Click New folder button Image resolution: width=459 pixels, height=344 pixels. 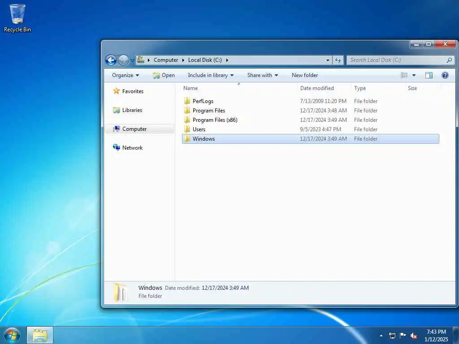click(x=305, y=75)
